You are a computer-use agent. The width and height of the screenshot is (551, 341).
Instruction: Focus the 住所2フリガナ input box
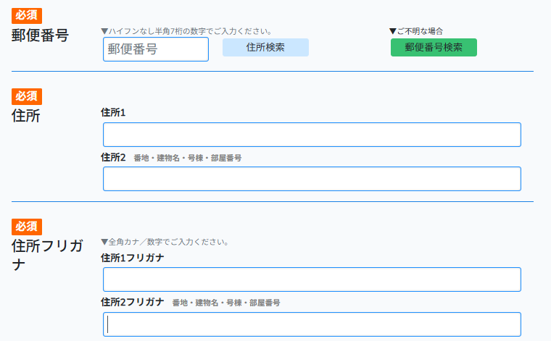pos(312,324)
